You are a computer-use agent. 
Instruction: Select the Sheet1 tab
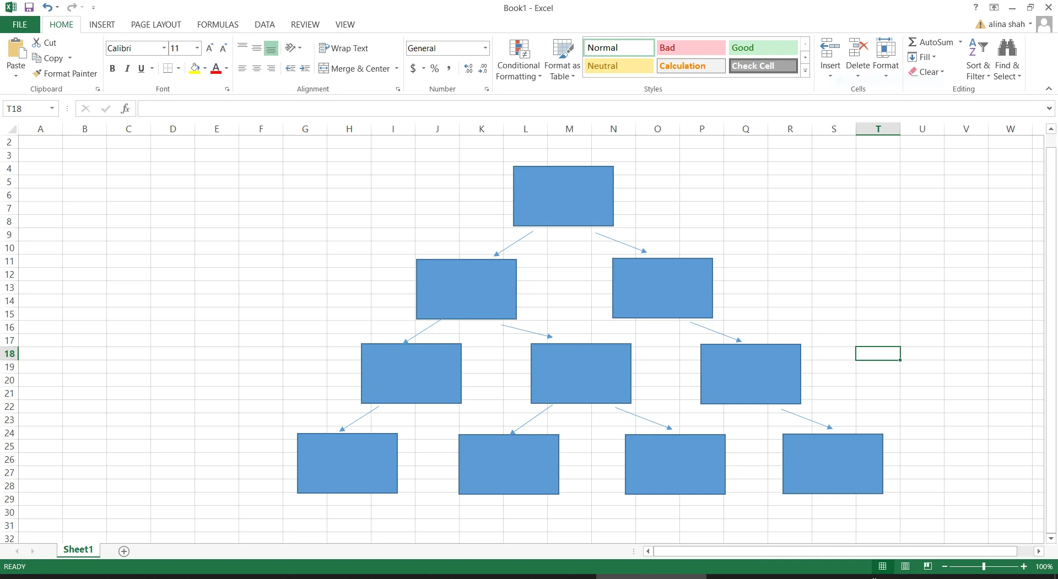point(78,549)
